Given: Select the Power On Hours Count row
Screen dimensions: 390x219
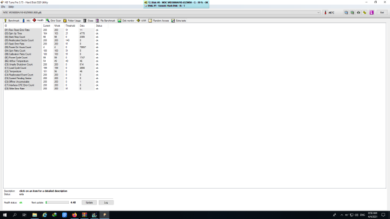Looking at the screenshot, I should click(56, 47).
